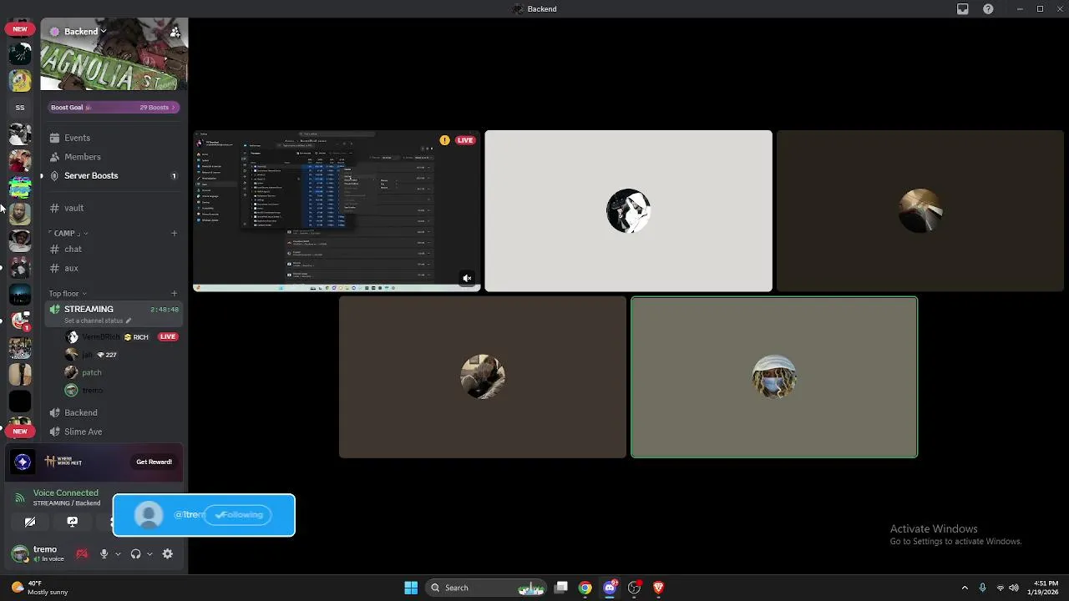1069x601 pixels.
Task: Click the yellow warning icon on stream
Action: pos(444,140)
